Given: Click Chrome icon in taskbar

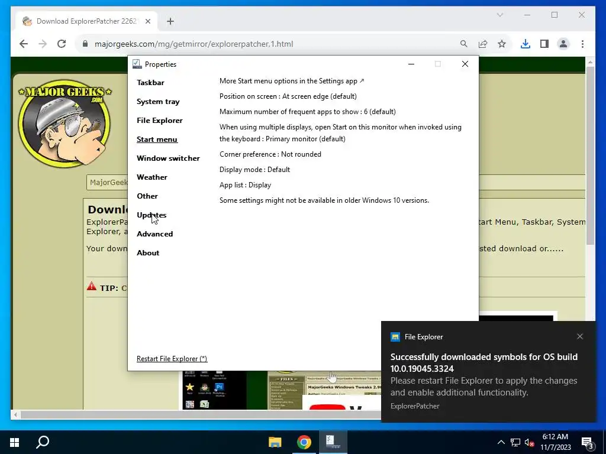Looking at the screenshot, I should point(304,442).
